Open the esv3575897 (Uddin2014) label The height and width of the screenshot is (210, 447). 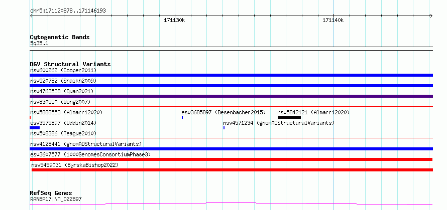63,123
